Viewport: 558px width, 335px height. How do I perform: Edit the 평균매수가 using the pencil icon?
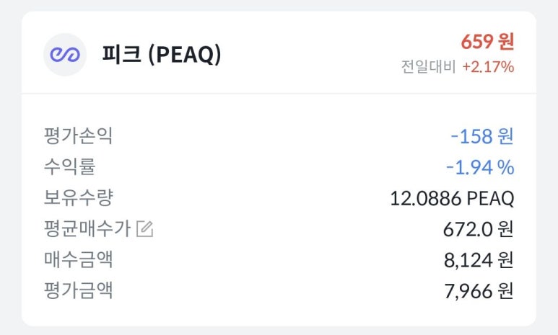click(x=145, y=230)
